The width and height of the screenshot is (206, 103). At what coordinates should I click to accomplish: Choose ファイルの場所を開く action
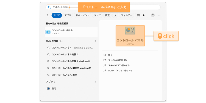(118, 60)
